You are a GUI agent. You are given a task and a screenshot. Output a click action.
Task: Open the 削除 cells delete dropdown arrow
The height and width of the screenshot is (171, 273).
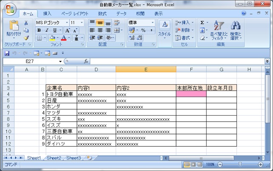click(x=193, y=30)
